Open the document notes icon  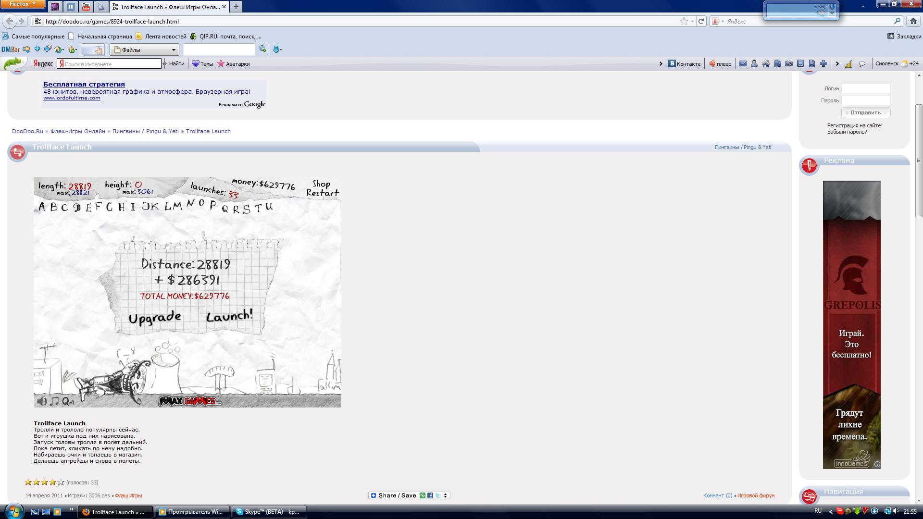click(x=811, y=63)
